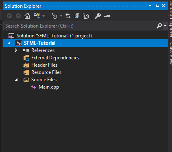The image size is (172, 152).
Task: Close the Solution Explorer panel
Action: pyautogui.click(x=163, y=6)
